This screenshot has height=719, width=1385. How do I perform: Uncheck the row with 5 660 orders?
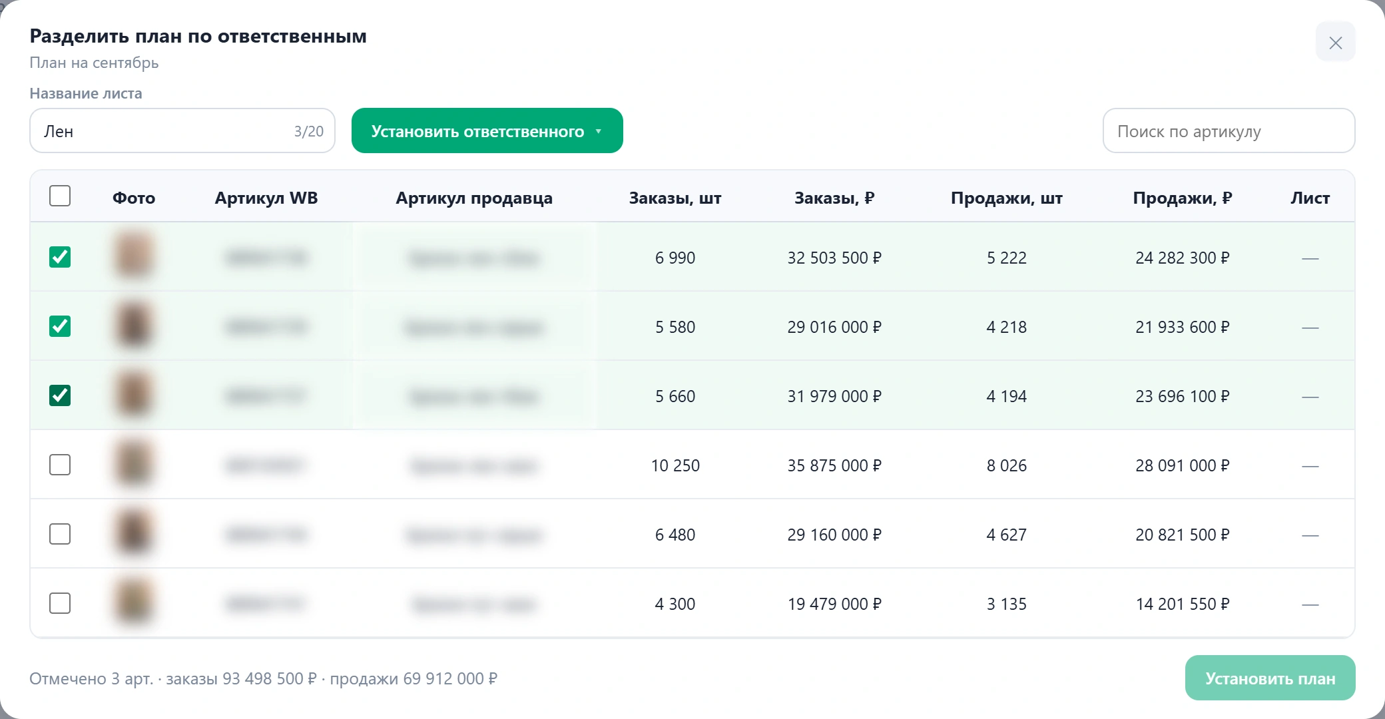click(60, 395)
